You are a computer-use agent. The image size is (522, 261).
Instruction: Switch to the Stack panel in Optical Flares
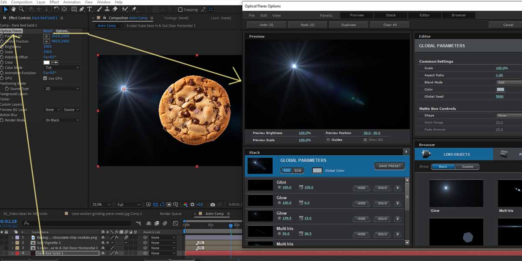click(x=391, y=15)
